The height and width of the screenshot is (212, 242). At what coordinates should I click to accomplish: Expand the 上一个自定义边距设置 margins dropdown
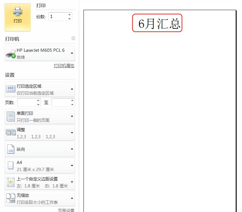pos(40,182)
